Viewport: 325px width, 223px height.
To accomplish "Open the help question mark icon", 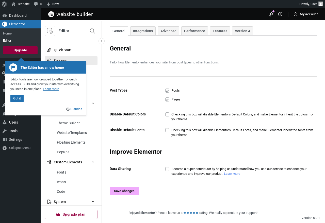I will pos(280,14).
